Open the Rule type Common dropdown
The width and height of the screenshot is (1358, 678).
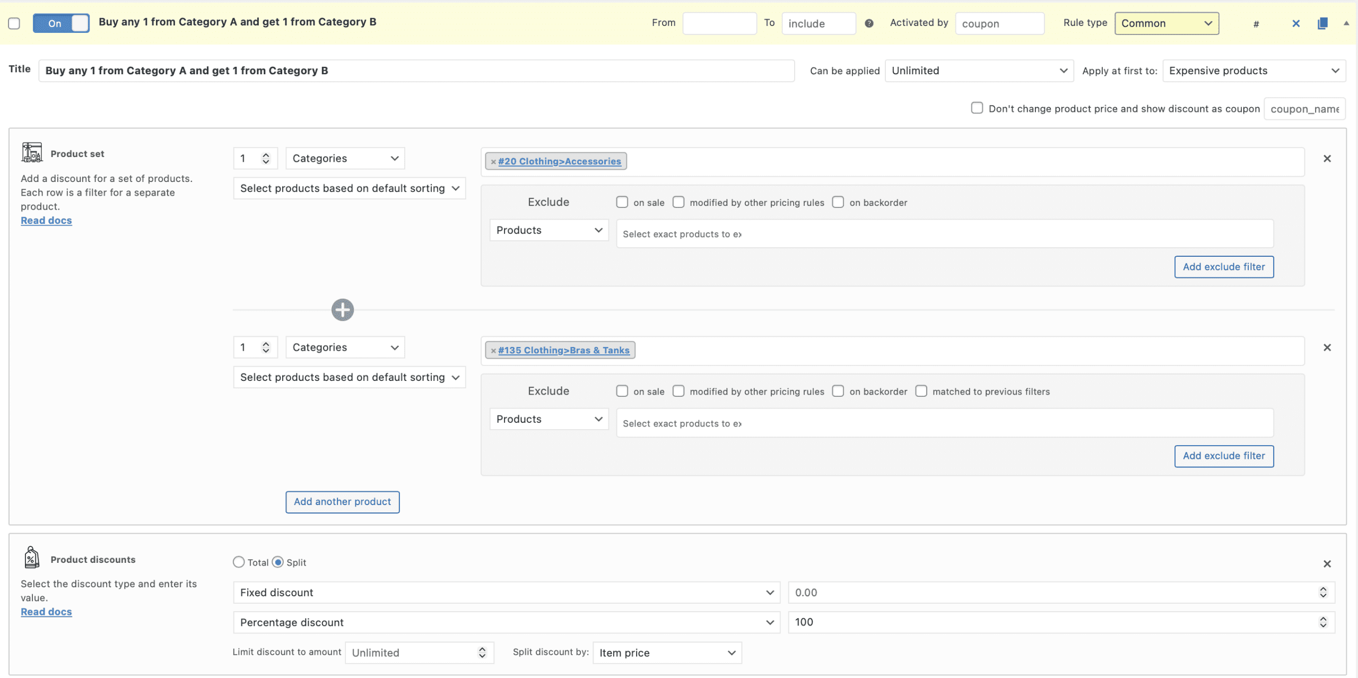coord(1167,23)
